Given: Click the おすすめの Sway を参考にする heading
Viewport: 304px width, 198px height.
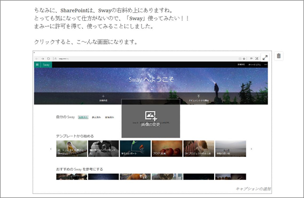Looking at the screenshot, I should click(80, 169).
